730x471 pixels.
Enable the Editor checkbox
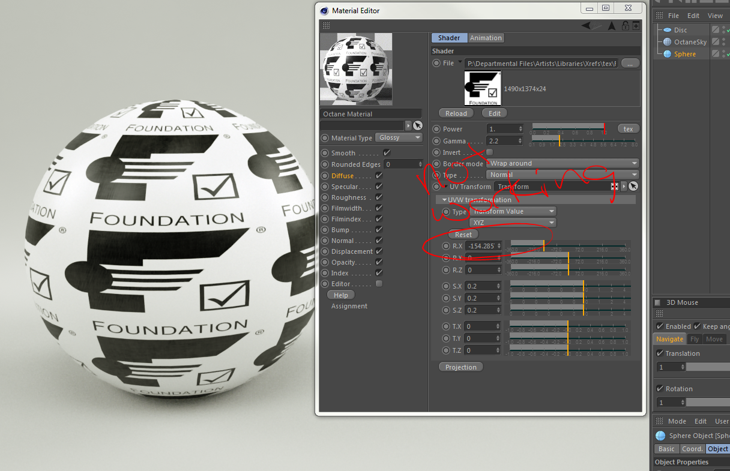379,283
